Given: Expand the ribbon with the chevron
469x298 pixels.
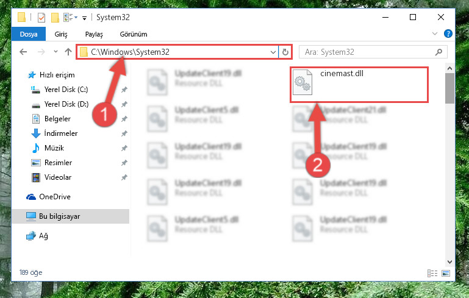Looking at the screenshot, I should point(435,34).
